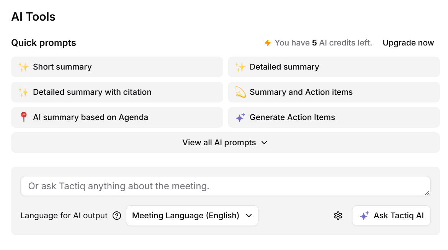Click the textarea resize handle corner
The height and width of the screenshot is (250, 448).
[x=427, y=193]
